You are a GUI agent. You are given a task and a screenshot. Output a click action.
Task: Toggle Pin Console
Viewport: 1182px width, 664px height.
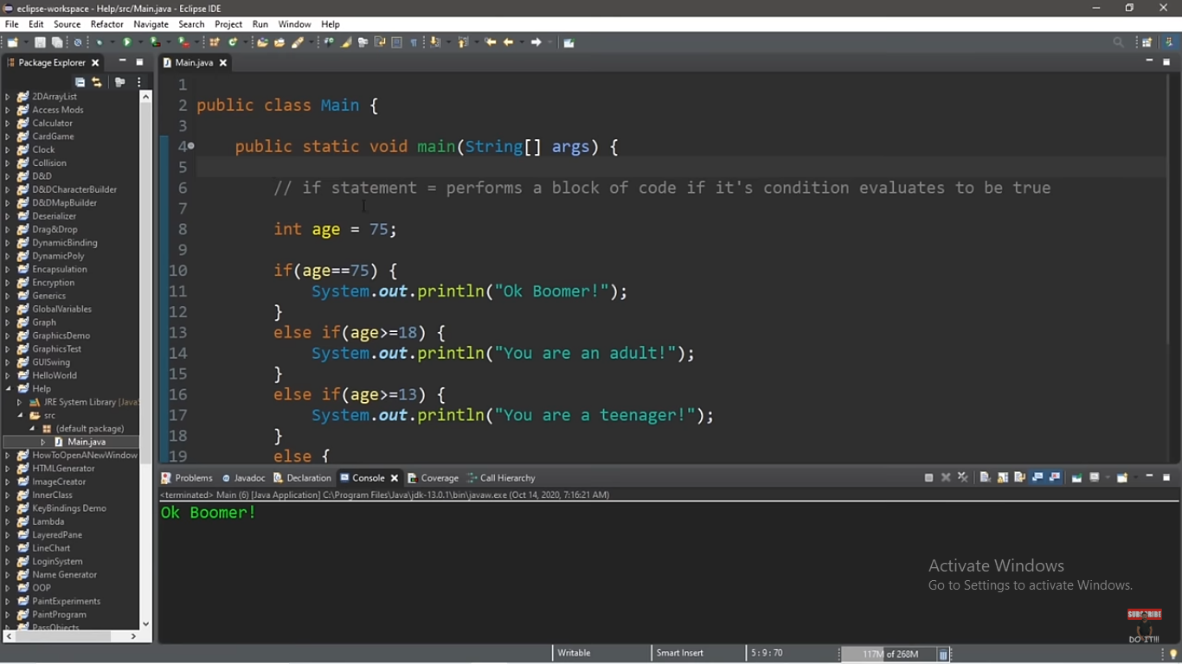pyautogui.click(x=1076, y=477)
